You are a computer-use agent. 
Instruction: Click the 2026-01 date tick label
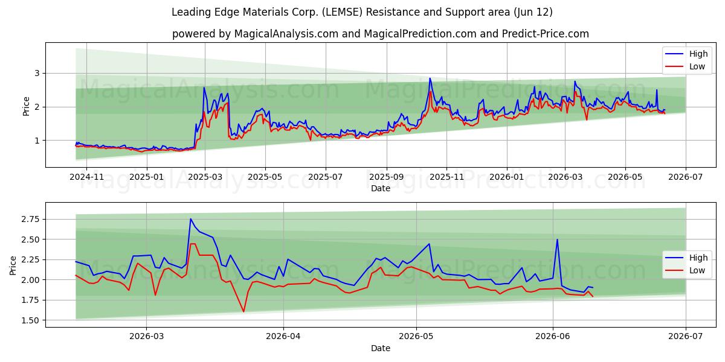pos(507,177)
